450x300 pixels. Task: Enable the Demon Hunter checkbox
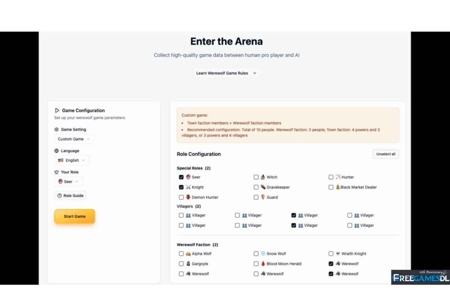(181, 197)
